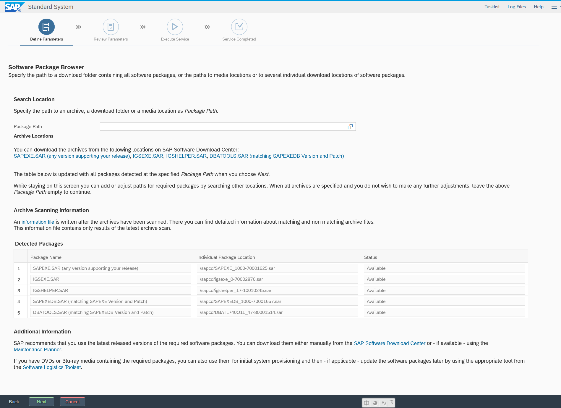Click the dotted grip icon in input toolbar

point(392,402)
